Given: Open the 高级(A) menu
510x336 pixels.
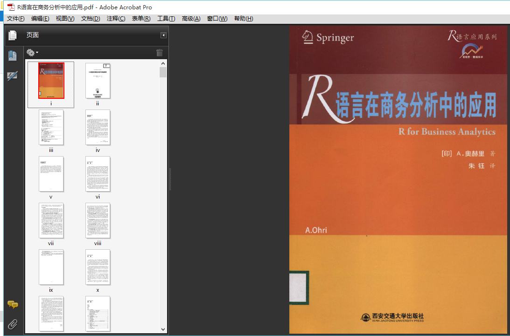Looking at the screenshot, I should pos(191,19).
